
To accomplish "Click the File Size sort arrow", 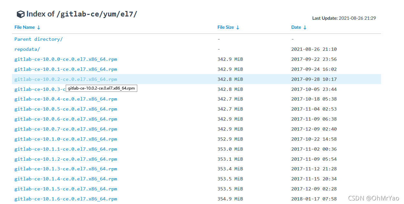I will (x=238, y=27).
